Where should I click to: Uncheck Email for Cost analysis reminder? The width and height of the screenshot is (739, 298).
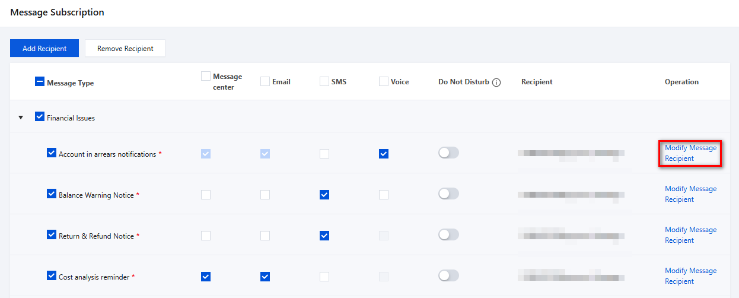pyautogui.click(x=265, y=277)
